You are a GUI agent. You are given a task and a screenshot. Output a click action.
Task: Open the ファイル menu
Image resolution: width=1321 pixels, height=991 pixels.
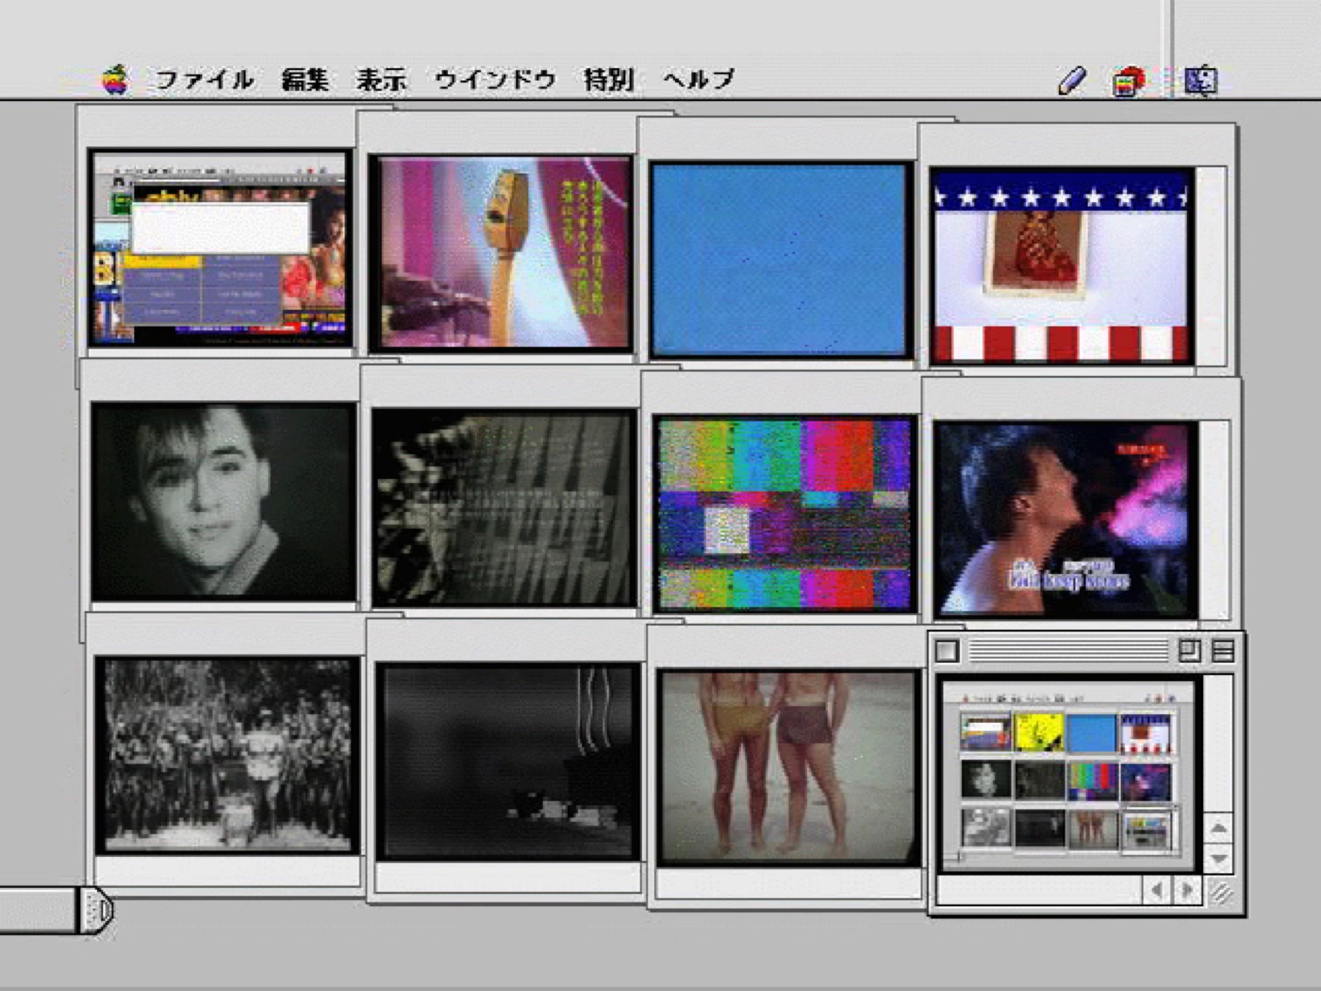coord(205,80)
